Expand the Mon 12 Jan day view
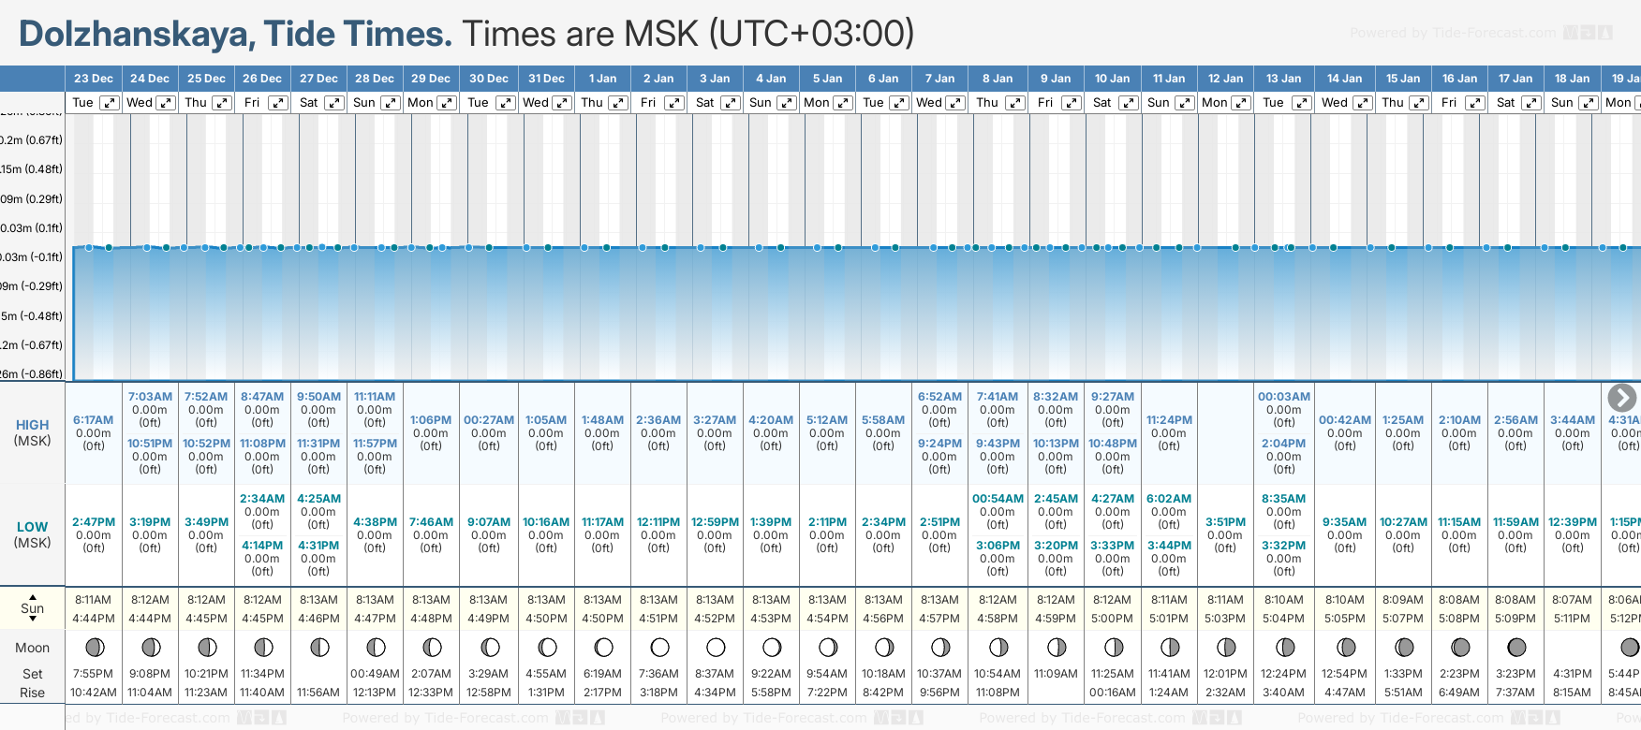This screenshot has height=730, width=1641. point(1240,103)
